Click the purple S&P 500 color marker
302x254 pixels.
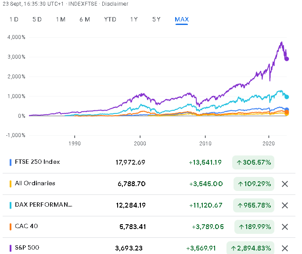tap(11, 248)
